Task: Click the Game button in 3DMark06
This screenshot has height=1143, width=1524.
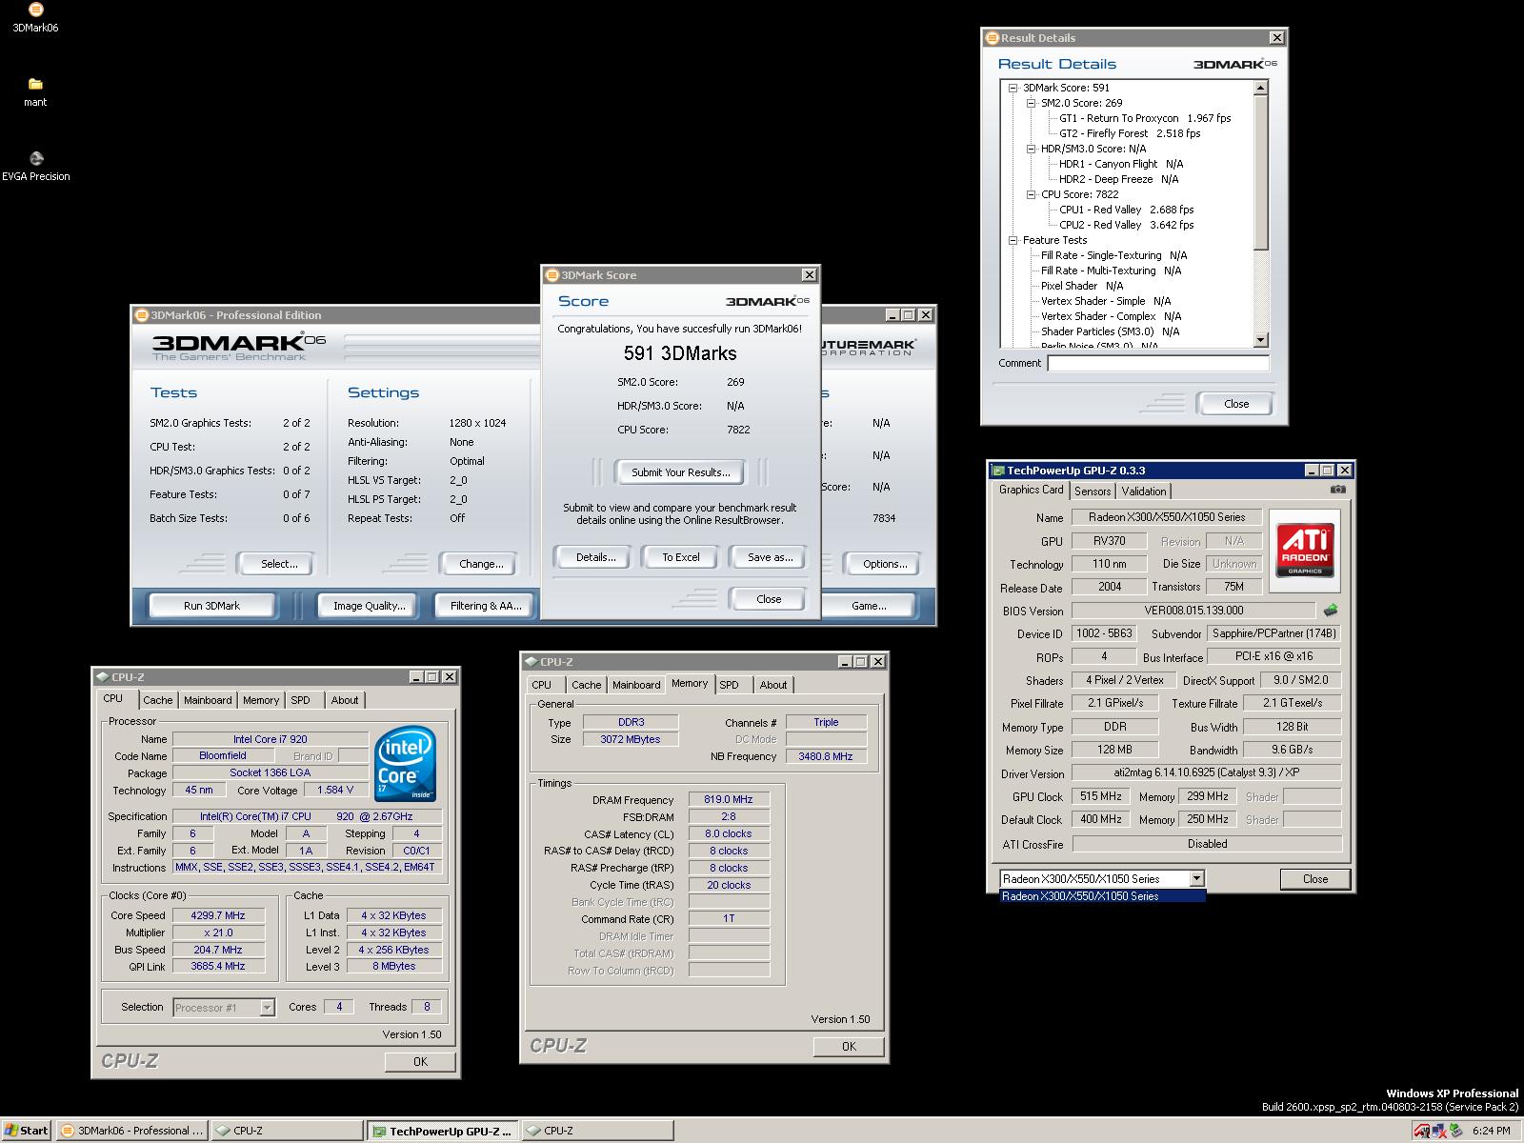Action: 869,606
